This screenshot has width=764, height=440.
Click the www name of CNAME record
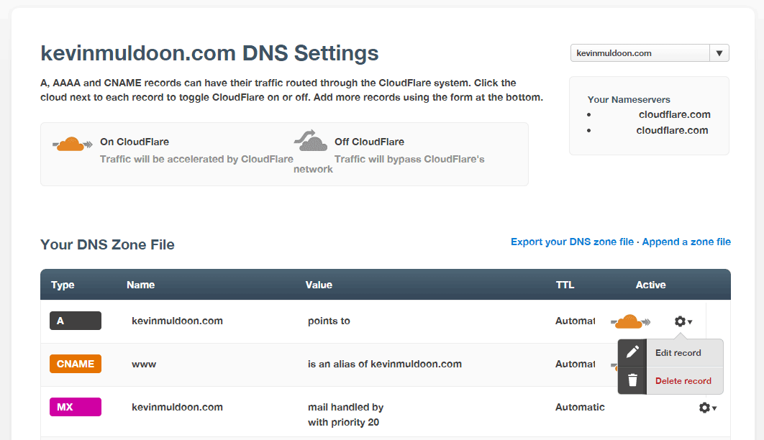click(144, 364)
